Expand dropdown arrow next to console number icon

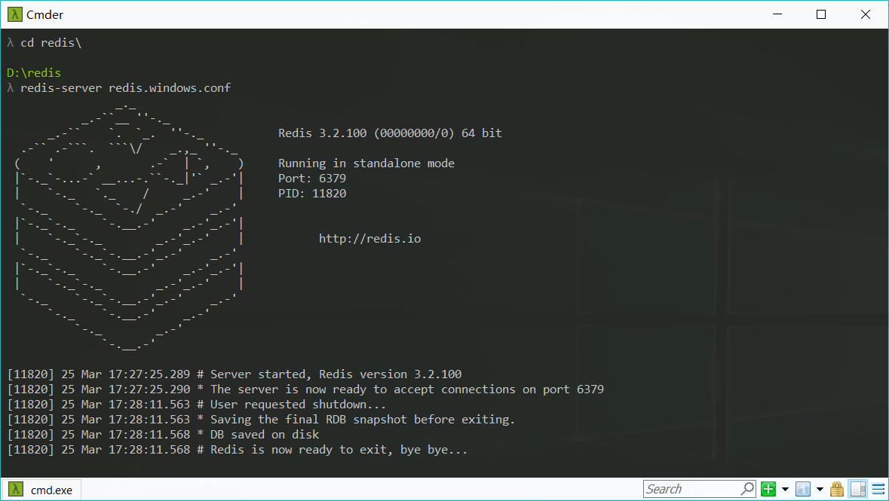pyautogui.click(x=820, y=489)
